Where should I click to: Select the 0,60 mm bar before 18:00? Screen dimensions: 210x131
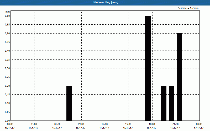pyautogui.click(x=148, y=68)
